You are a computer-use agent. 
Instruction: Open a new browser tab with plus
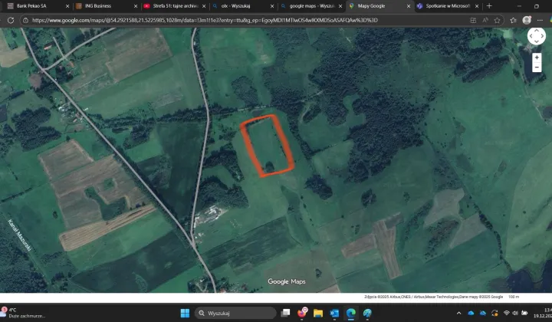point(489,6)
